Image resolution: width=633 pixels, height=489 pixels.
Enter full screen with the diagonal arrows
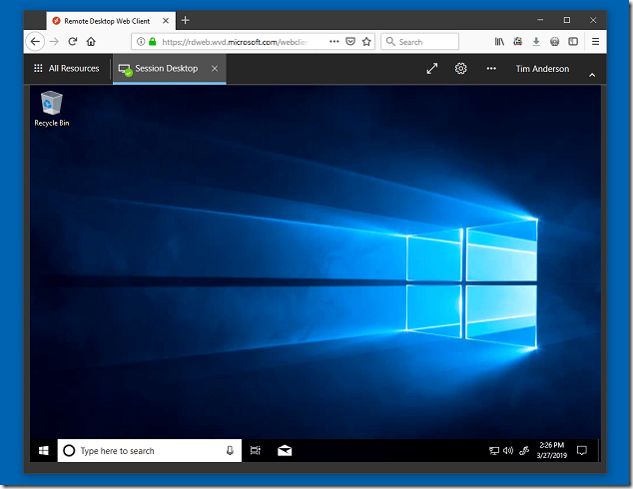point(432,69)
